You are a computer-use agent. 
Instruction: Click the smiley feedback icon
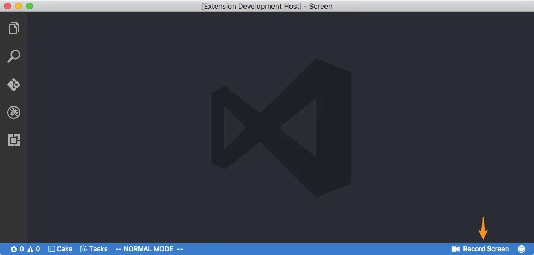tap(521, 249)
